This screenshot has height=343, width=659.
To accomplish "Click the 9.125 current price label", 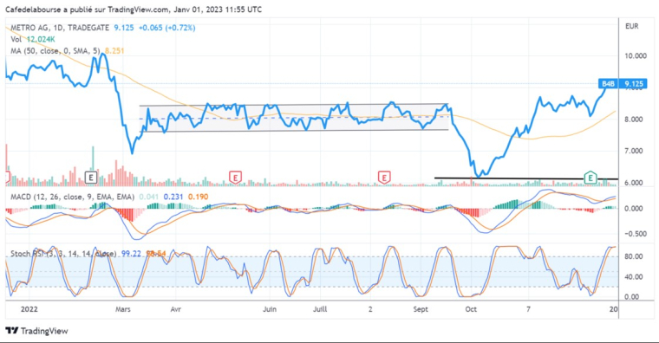I will click(x=633, y=84).
